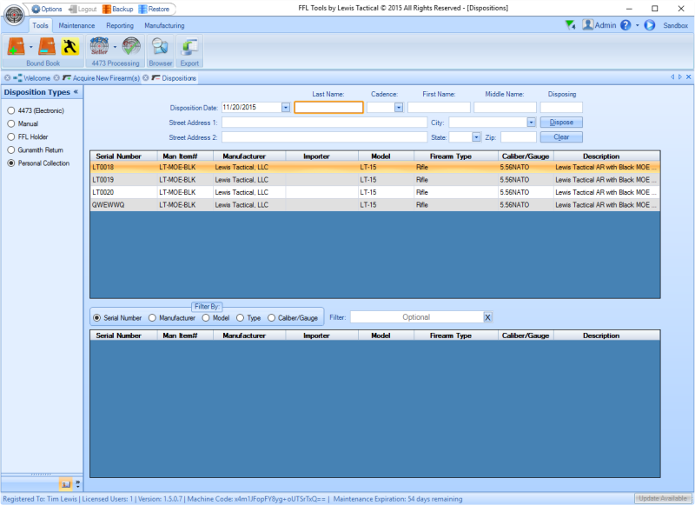The width and height of the screenshot is (695, 505).
Task: Close the Acquire New Firearm(s) tab
Action: coord(56,78)
